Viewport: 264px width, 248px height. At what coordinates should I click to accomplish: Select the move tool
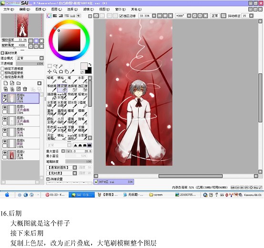(x=50, y=72)
